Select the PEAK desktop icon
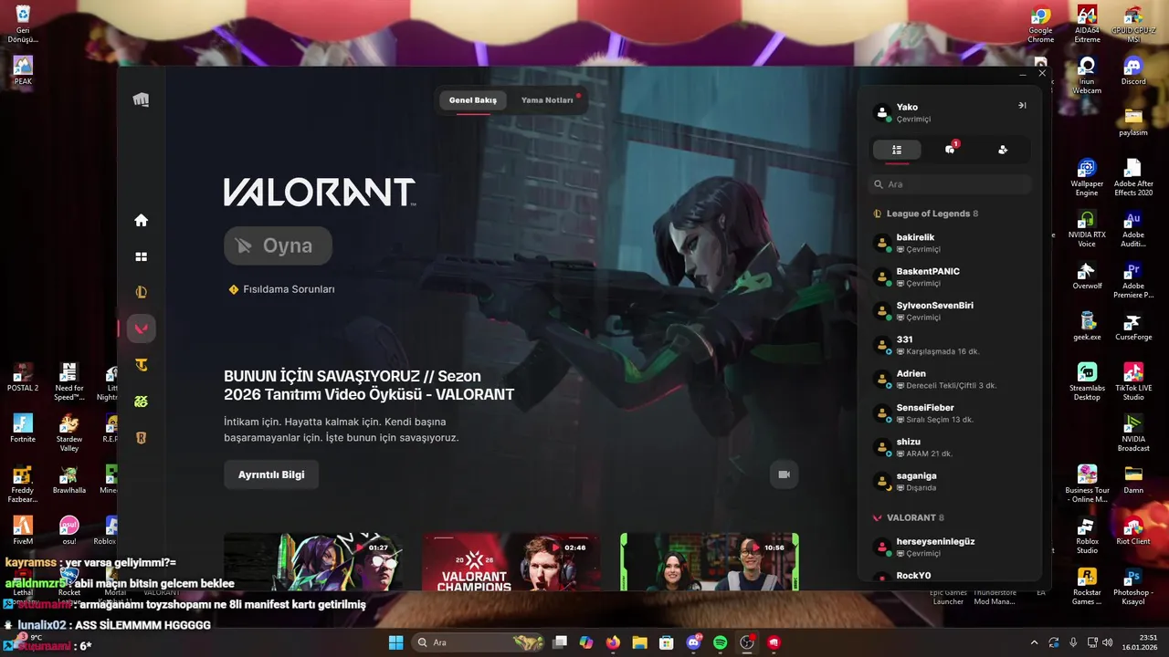Image resolution: width=1169 pixels, height=657 pixels. (23, 70)
